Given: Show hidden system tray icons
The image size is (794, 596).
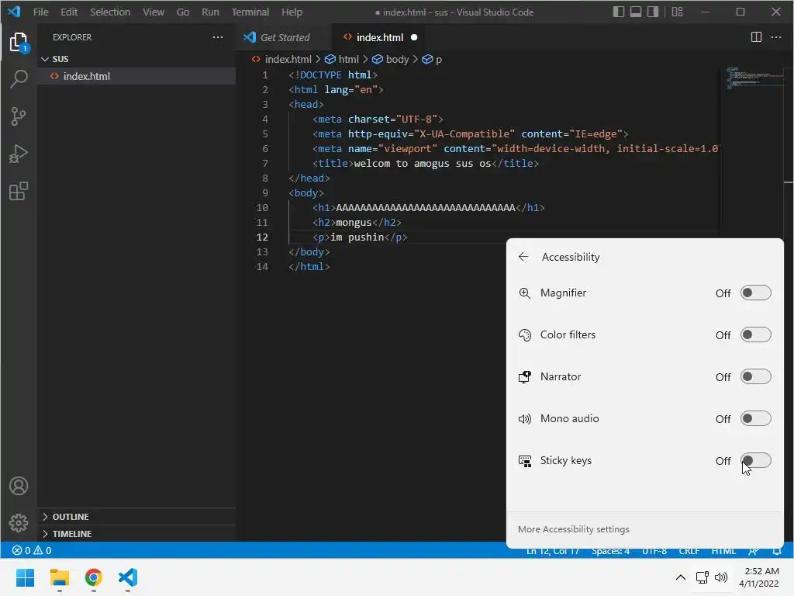Looking at the screenshot, I should click(x=681, y=577).
